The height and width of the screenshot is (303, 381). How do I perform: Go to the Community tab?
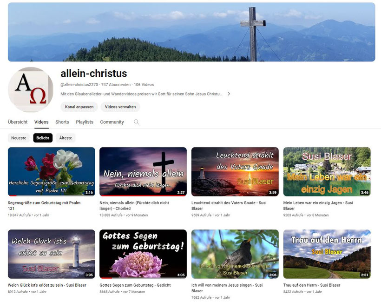pyautogui.click(x=112, y=122)
